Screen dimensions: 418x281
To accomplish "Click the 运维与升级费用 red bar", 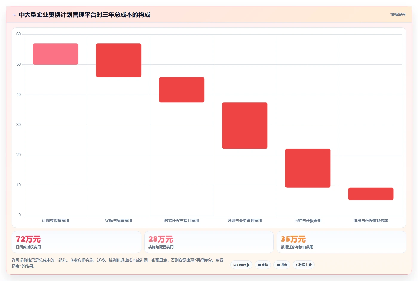I will (x=308, y=168).
